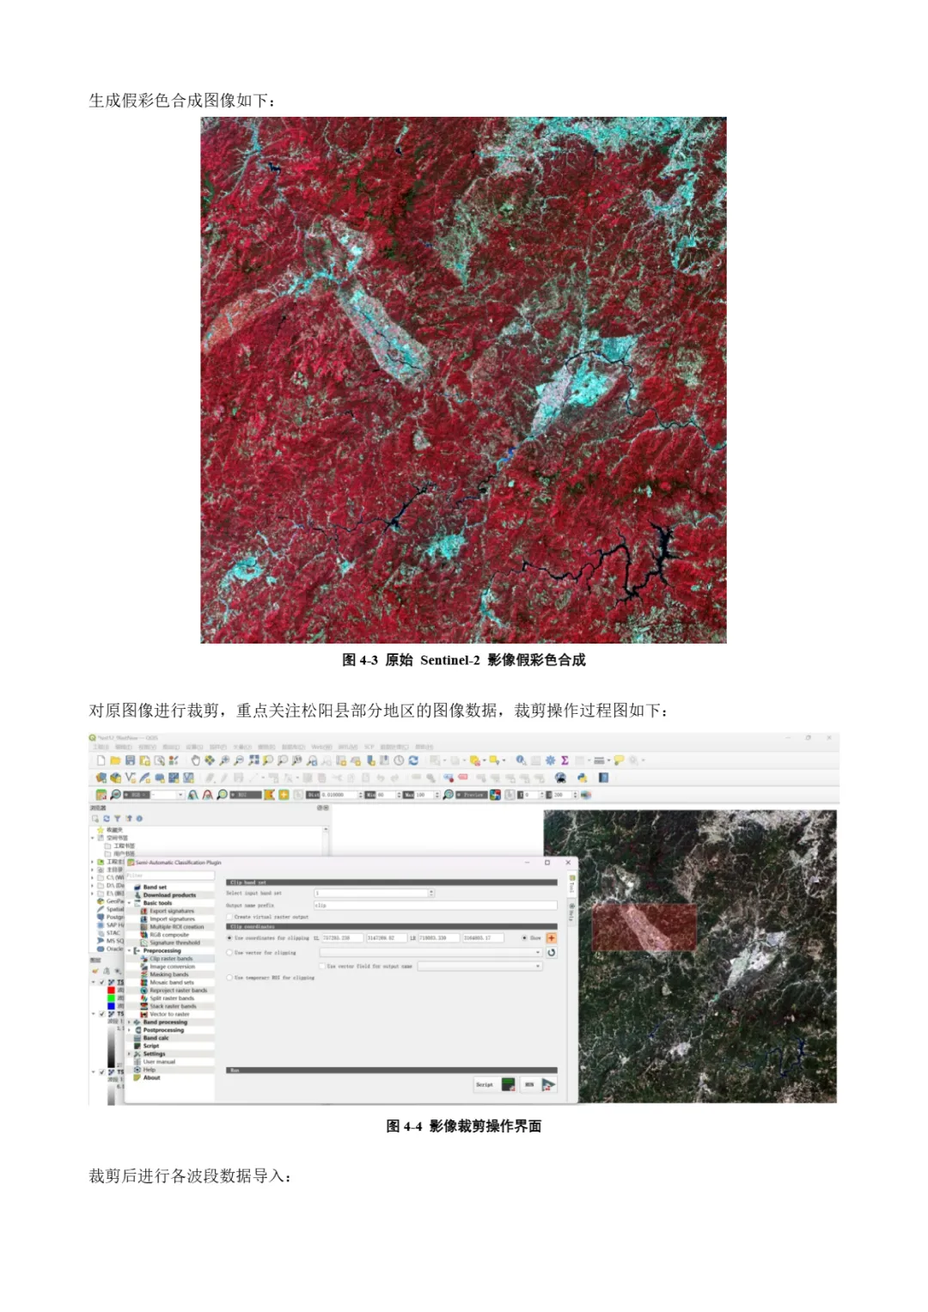
Task: Adjust the Select input band set stepper
Action: click(x=431, y=893)
